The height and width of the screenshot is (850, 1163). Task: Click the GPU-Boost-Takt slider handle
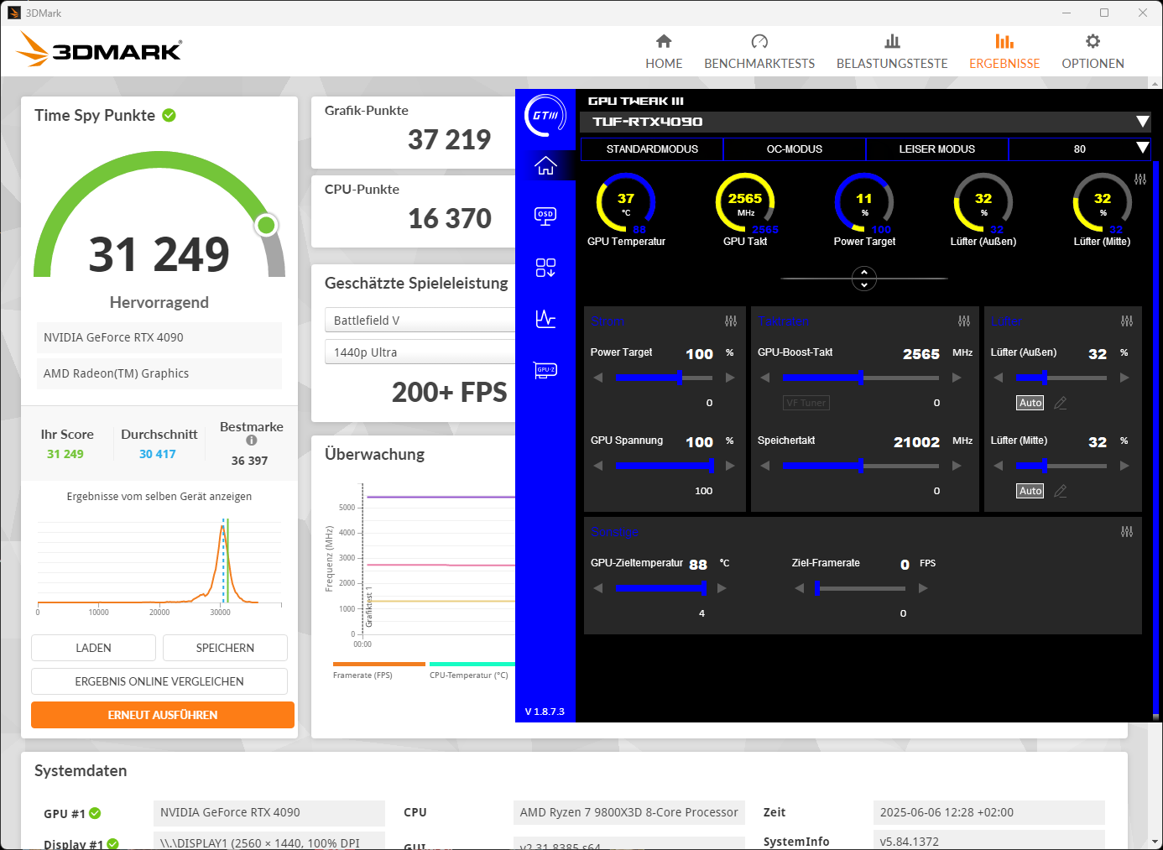click(x=861, y=378)
